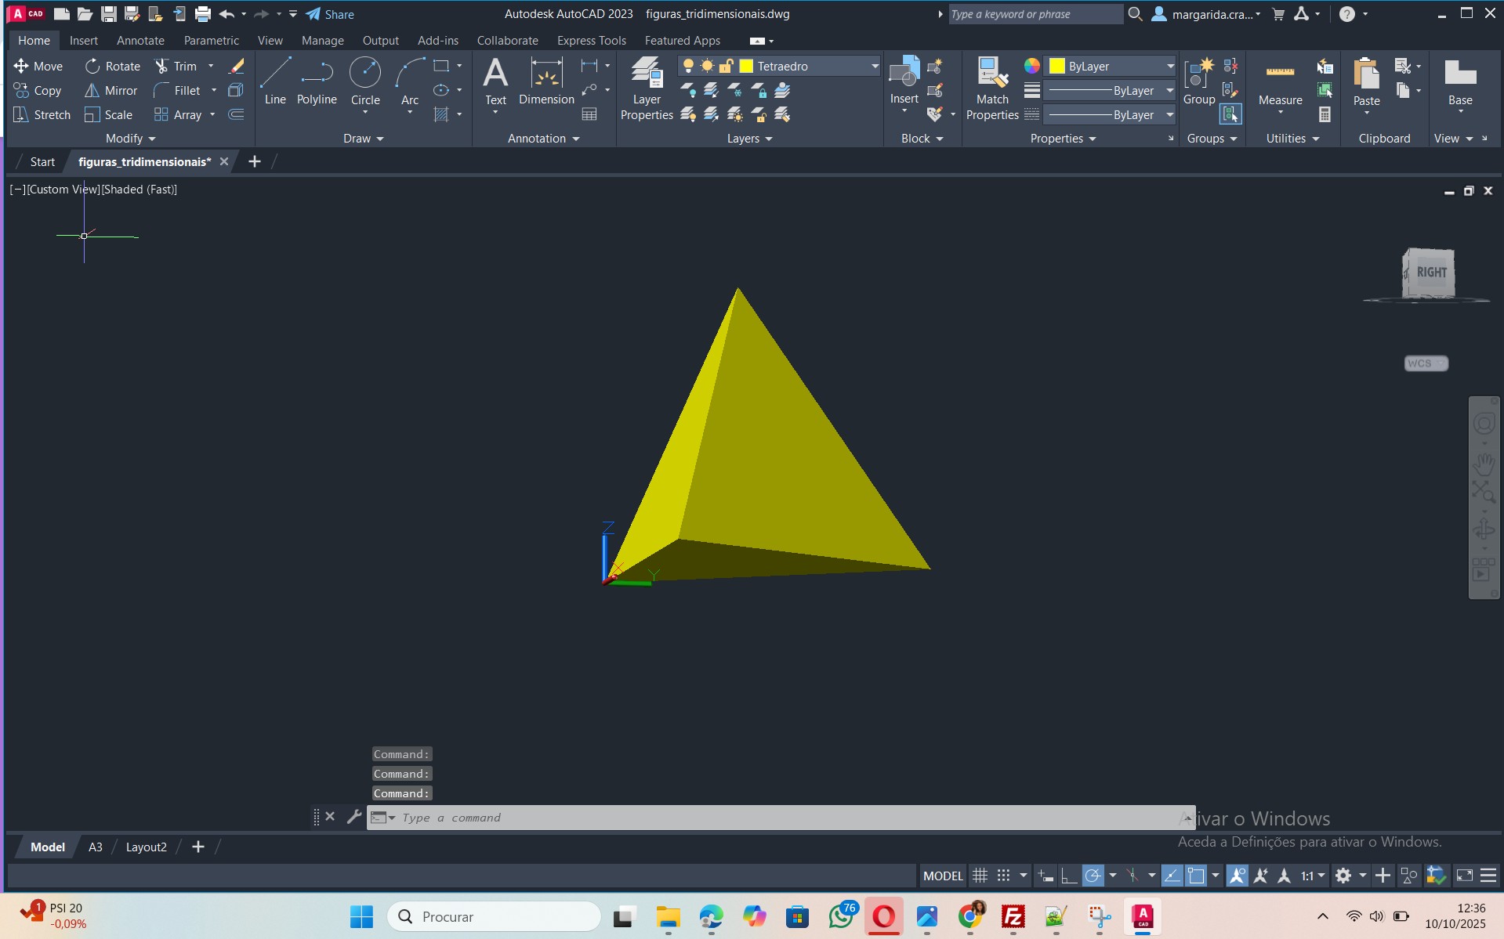Add a new layout tab

coord(198,847)
